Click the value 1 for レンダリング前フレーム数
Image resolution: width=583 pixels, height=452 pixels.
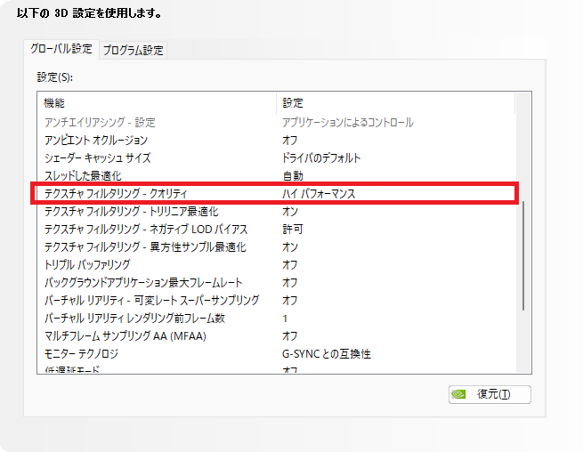[285, 319]
